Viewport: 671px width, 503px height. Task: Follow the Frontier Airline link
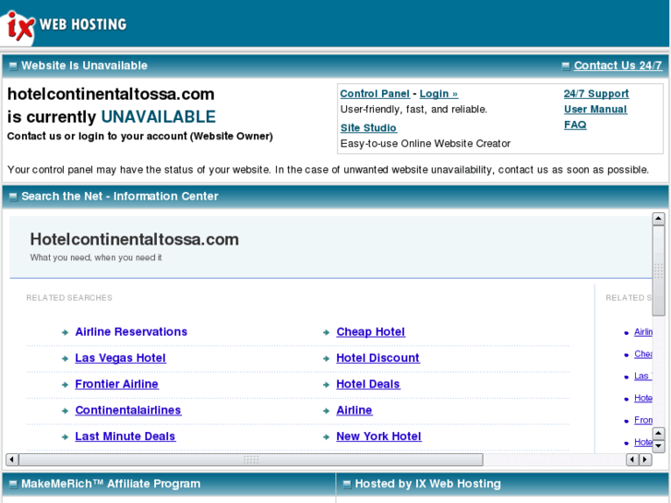pos(116,384)
